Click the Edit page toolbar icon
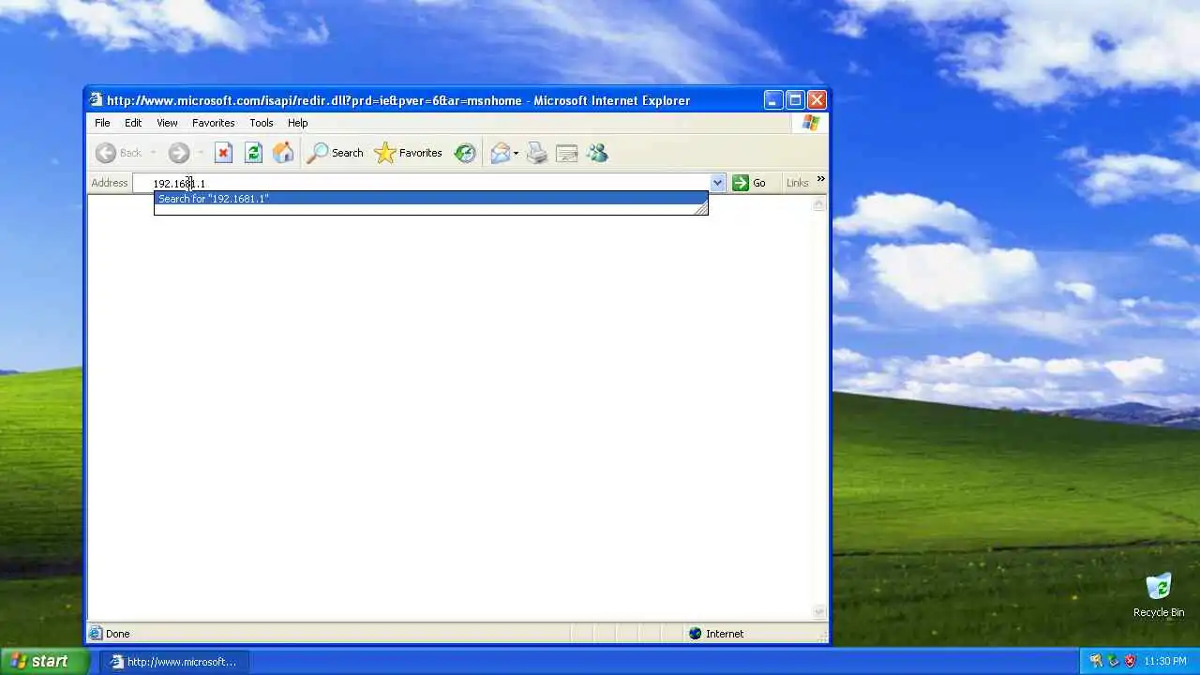Screen dimensions: 1200x675 (566, 153)
